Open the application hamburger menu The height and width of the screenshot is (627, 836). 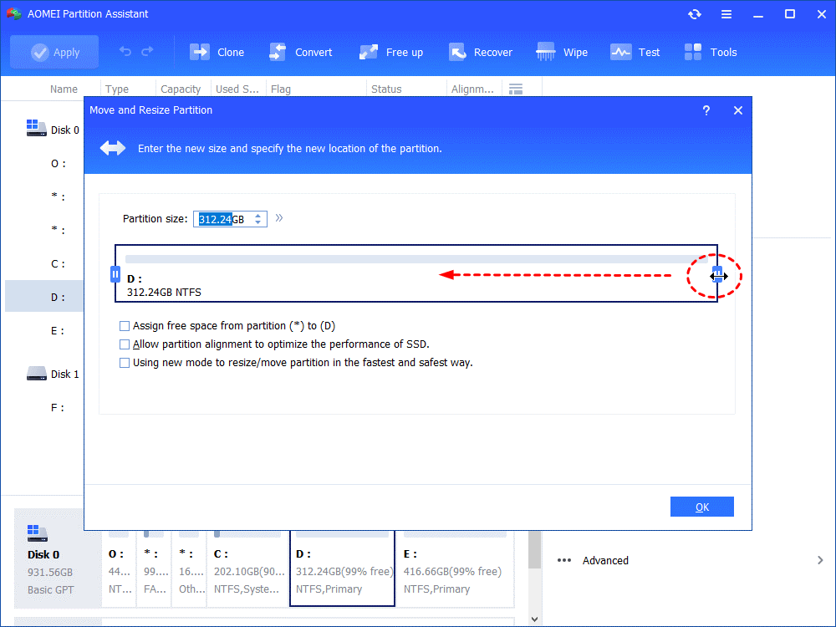726,14
